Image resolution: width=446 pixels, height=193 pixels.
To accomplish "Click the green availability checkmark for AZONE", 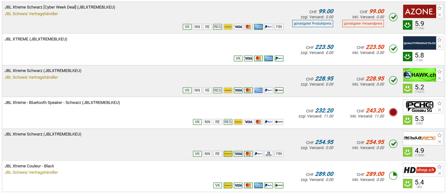I will point(393,17).
